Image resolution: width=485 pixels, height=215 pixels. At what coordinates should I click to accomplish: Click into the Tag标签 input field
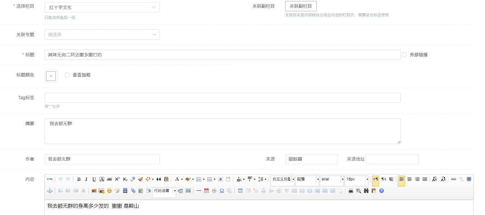(222, 98)
